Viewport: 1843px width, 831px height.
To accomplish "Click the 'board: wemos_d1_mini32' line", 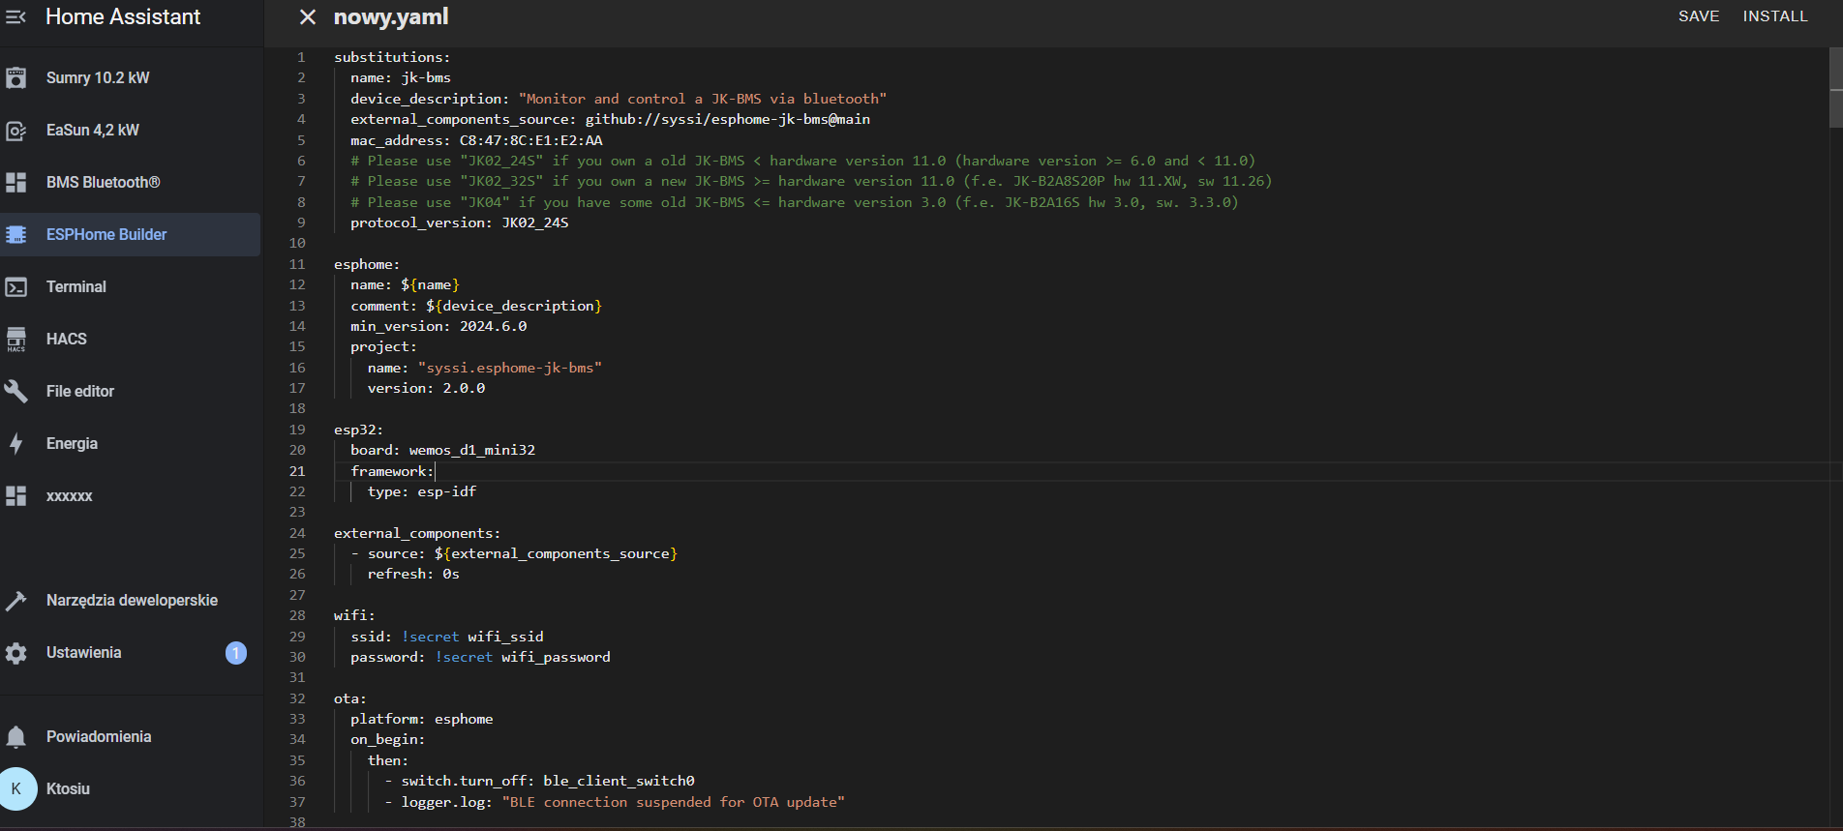I will pos(442,450).
